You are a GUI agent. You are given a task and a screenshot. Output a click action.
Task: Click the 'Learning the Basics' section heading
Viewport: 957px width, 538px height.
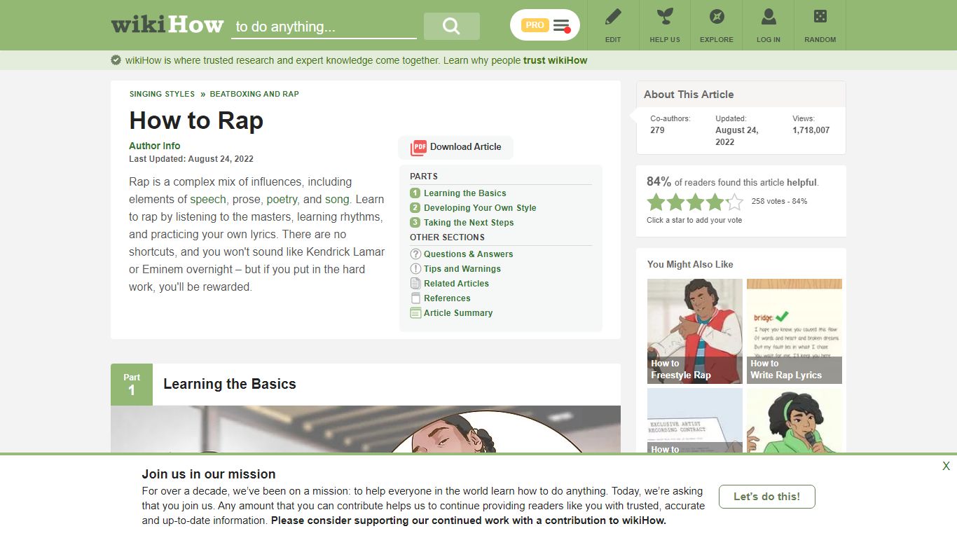pos(230,384)
